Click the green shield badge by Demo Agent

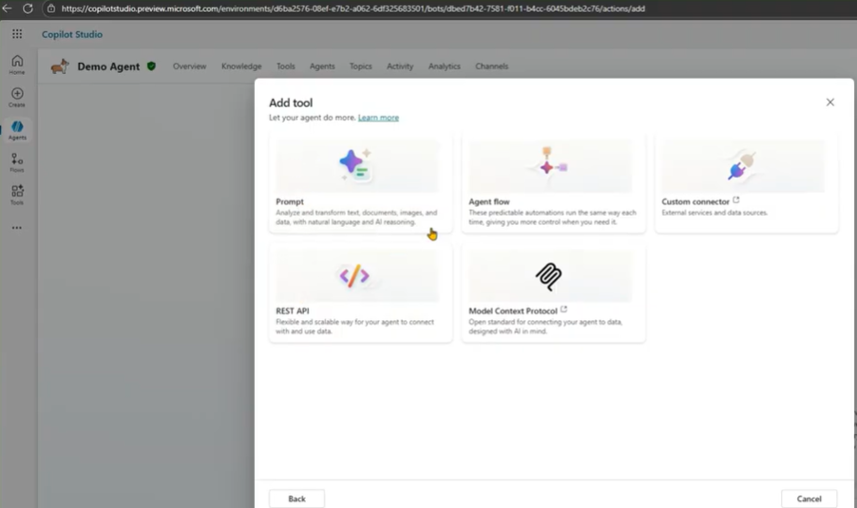(x=151, y=66)
